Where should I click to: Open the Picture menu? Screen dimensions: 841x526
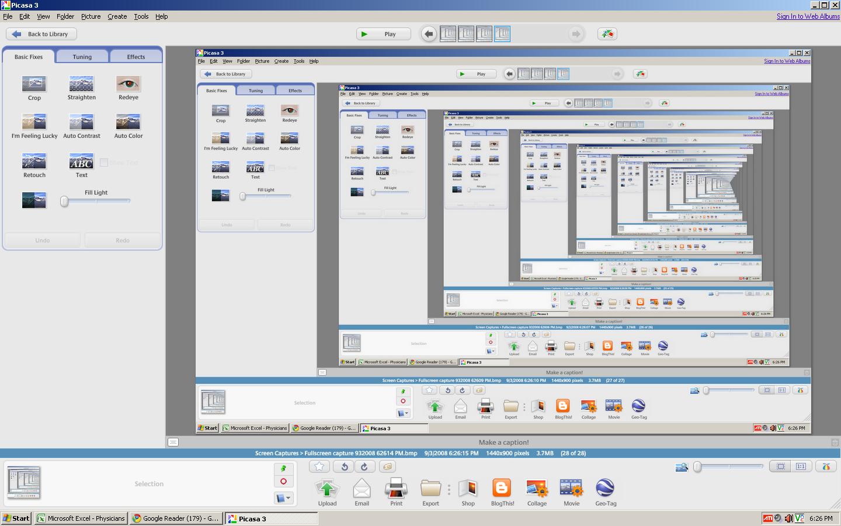[x=91, y=16]
